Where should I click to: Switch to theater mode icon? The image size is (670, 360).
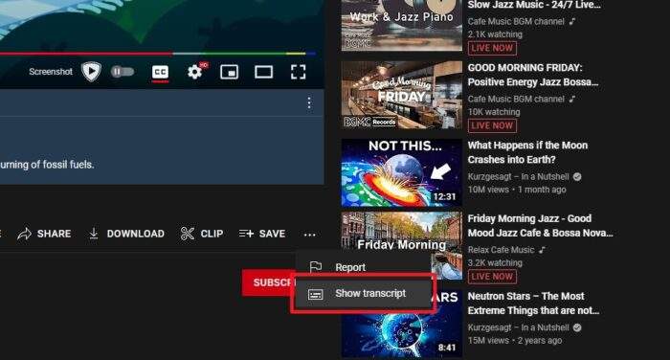(x=263, y=72)
